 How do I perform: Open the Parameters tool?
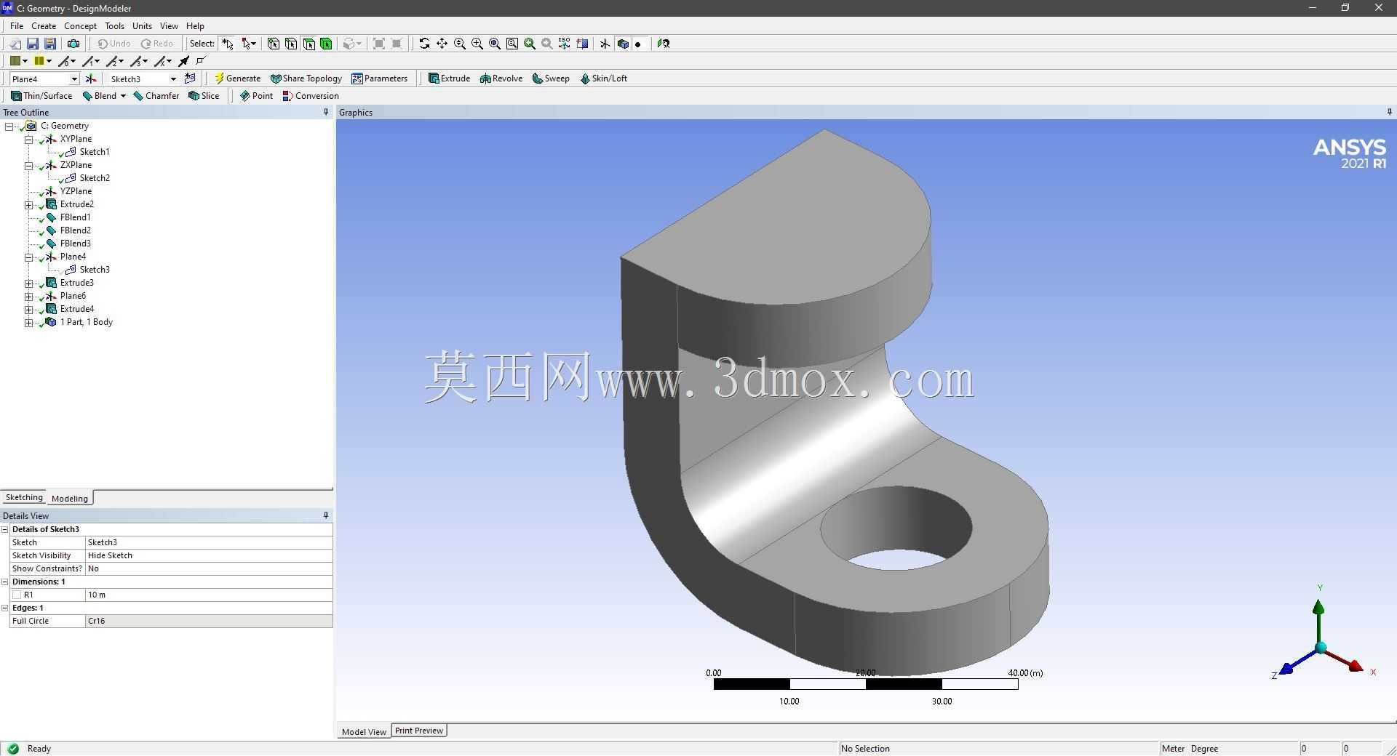[x=379, y=79]
